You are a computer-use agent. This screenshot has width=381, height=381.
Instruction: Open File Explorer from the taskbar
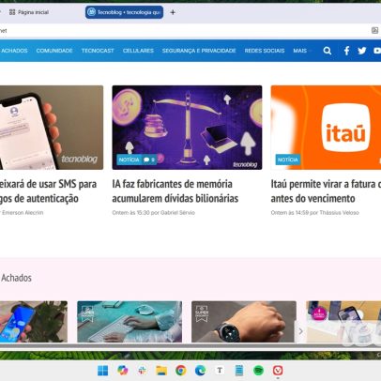click(161, 371)
